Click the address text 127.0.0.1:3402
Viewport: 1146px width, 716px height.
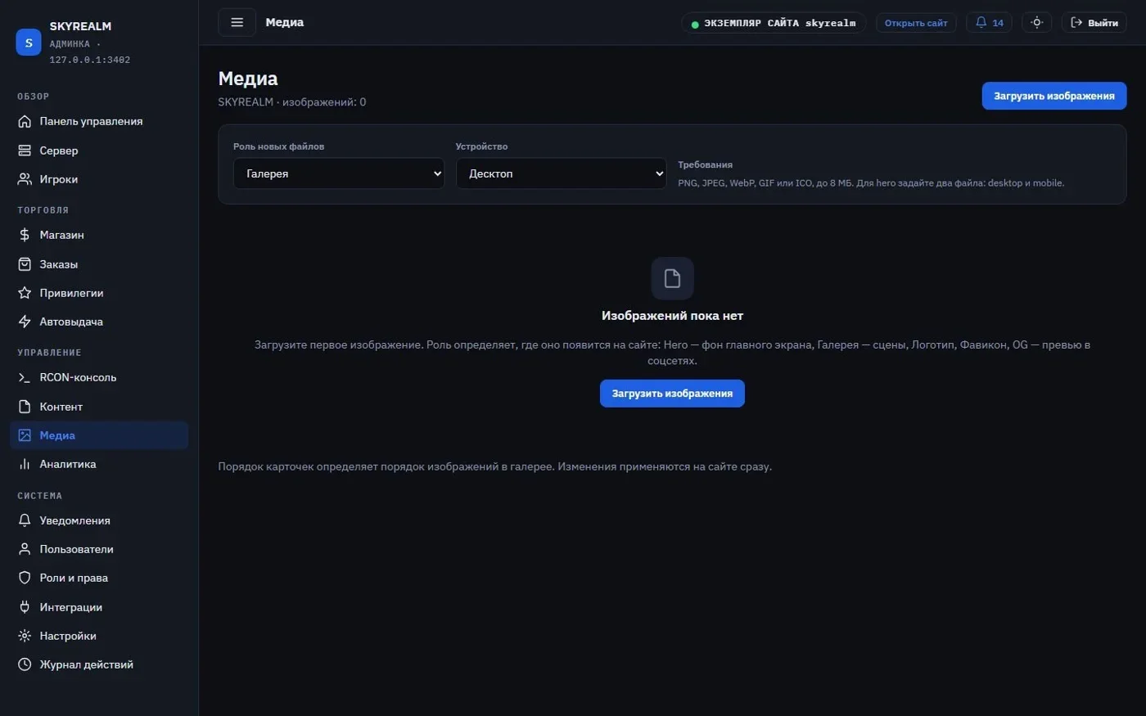click(x=90, y=60)
